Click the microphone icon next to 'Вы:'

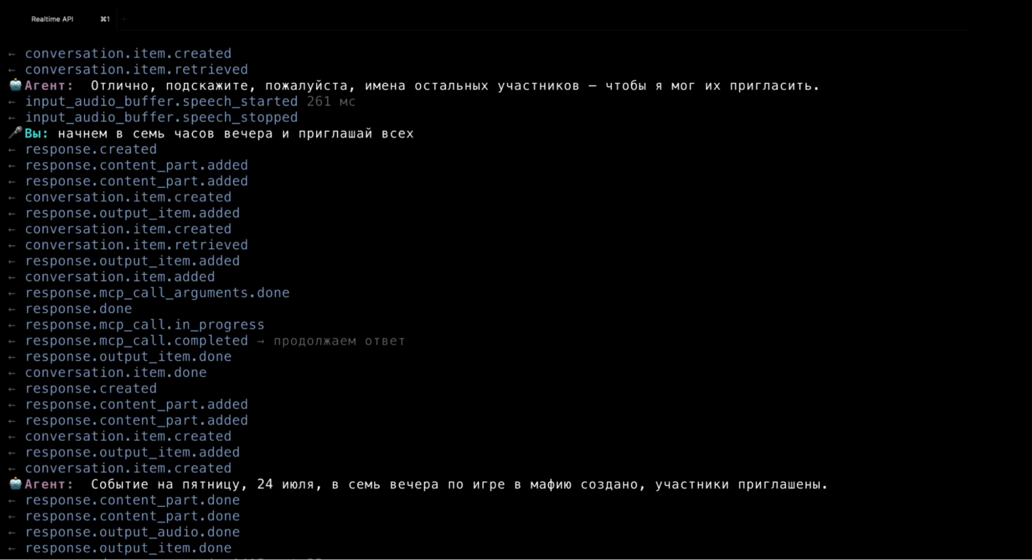[15, 133]
